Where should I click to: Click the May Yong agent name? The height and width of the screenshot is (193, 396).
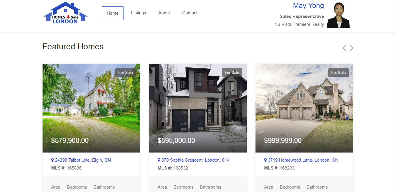click(x=308, y=6)
